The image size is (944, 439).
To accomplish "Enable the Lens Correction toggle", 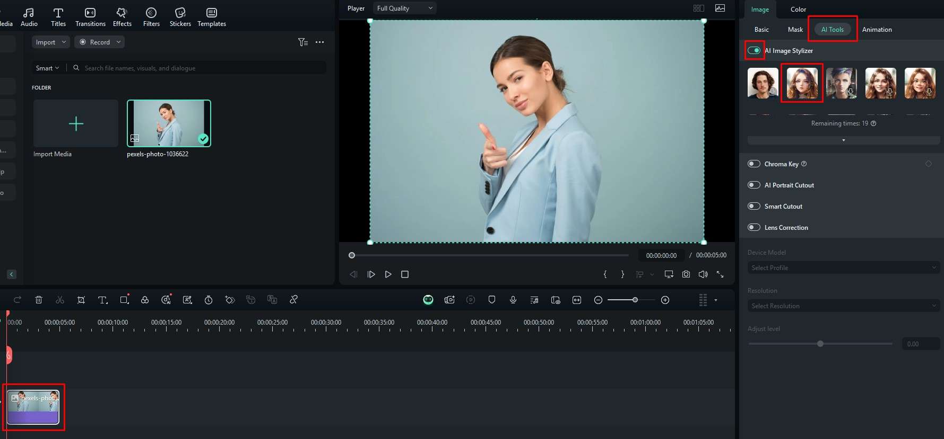I will [754, 227].
